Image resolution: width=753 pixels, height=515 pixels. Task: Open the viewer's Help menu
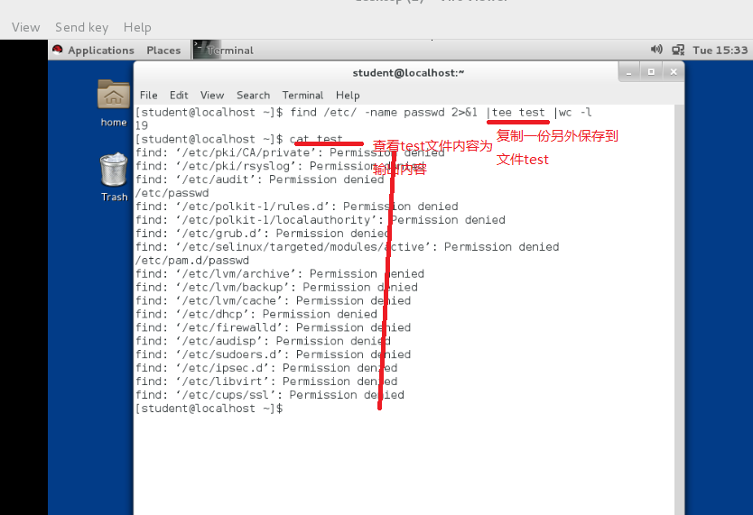(137, 27)
